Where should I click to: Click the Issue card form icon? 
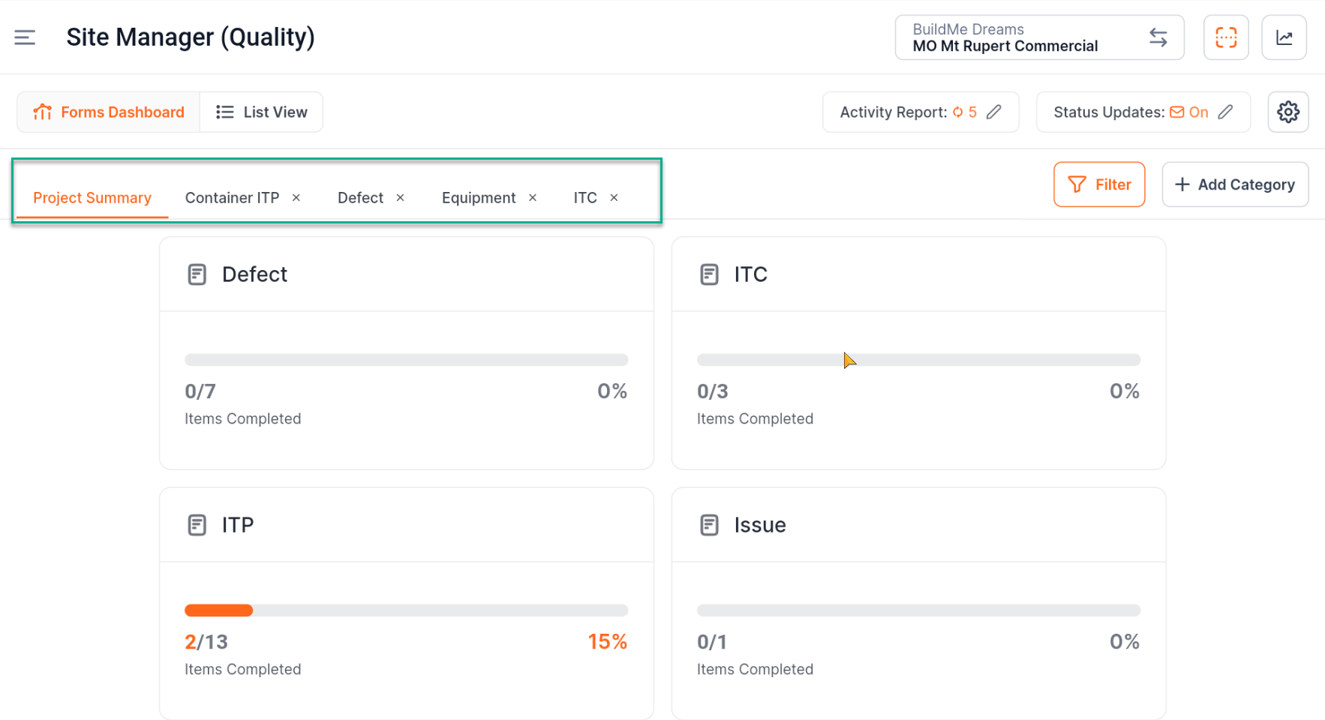[709, 525]
